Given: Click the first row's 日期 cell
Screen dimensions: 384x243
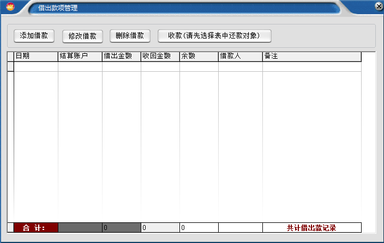Looking at the screenshot, I should click(35, 67).
